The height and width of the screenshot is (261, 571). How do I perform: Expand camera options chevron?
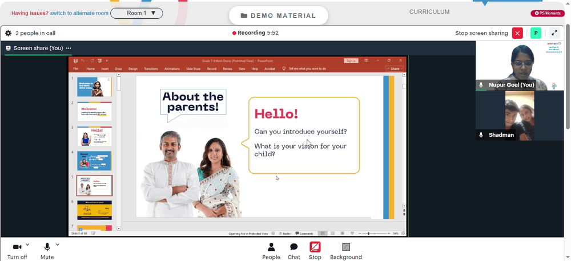coord(27,244)
